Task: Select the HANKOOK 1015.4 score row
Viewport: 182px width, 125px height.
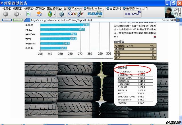Action: (135, 84)
